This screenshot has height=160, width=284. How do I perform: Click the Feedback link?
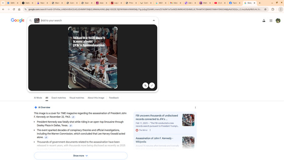pos(114,98)
